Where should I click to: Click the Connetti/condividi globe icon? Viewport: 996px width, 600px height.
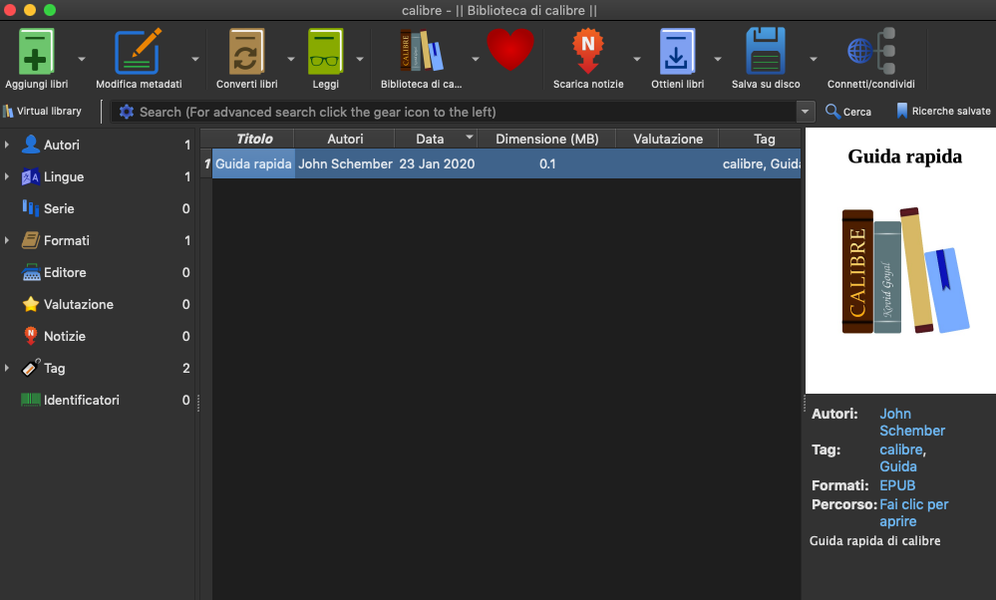click(870, 51)
